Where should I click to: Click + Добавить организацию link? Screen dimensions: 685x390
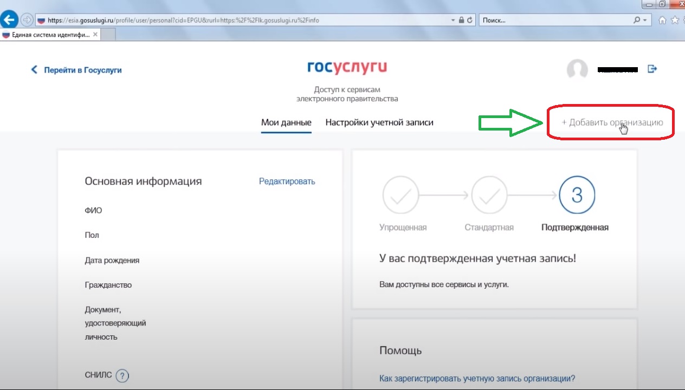[x=612, y=122]
